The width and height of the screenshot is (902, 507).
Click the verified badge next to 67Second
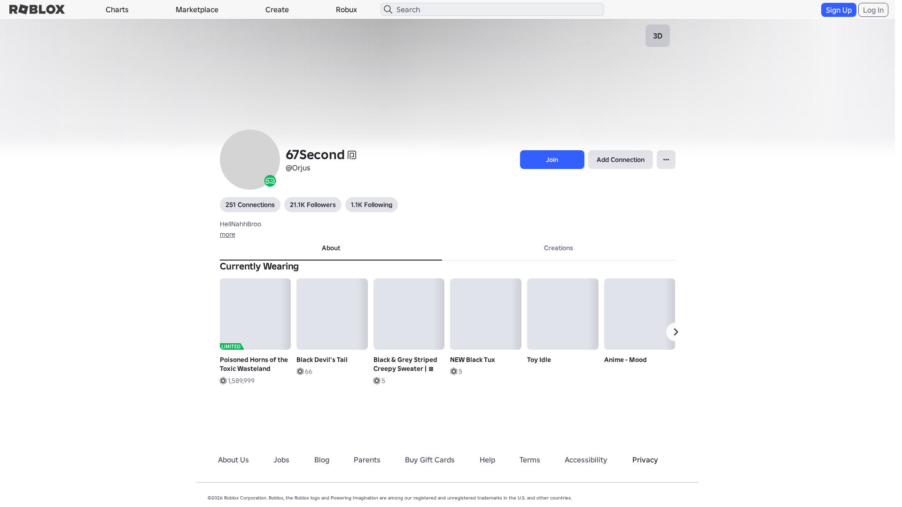point(352,155)
